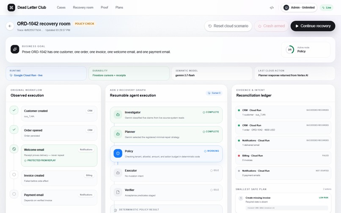This screenshot has width=341, height=213.
Task: Click the POLICY CHECK badge
Action: 85,24
